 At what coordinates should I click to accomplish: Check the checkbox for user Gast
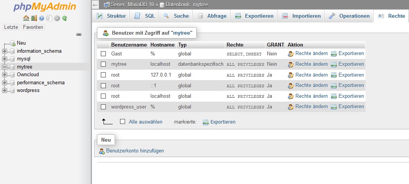click(x=103, y=54)
